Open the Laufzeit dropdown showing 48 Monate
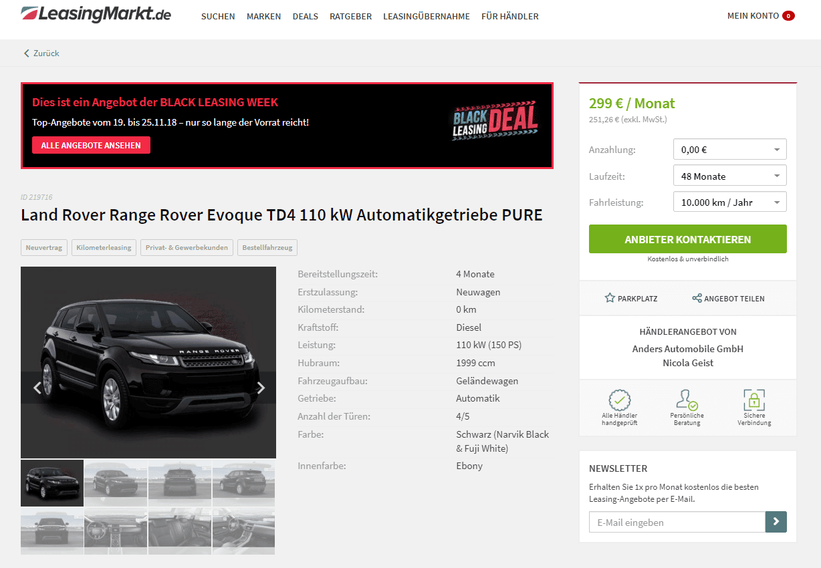821x568 pixels. click(730, 176)
